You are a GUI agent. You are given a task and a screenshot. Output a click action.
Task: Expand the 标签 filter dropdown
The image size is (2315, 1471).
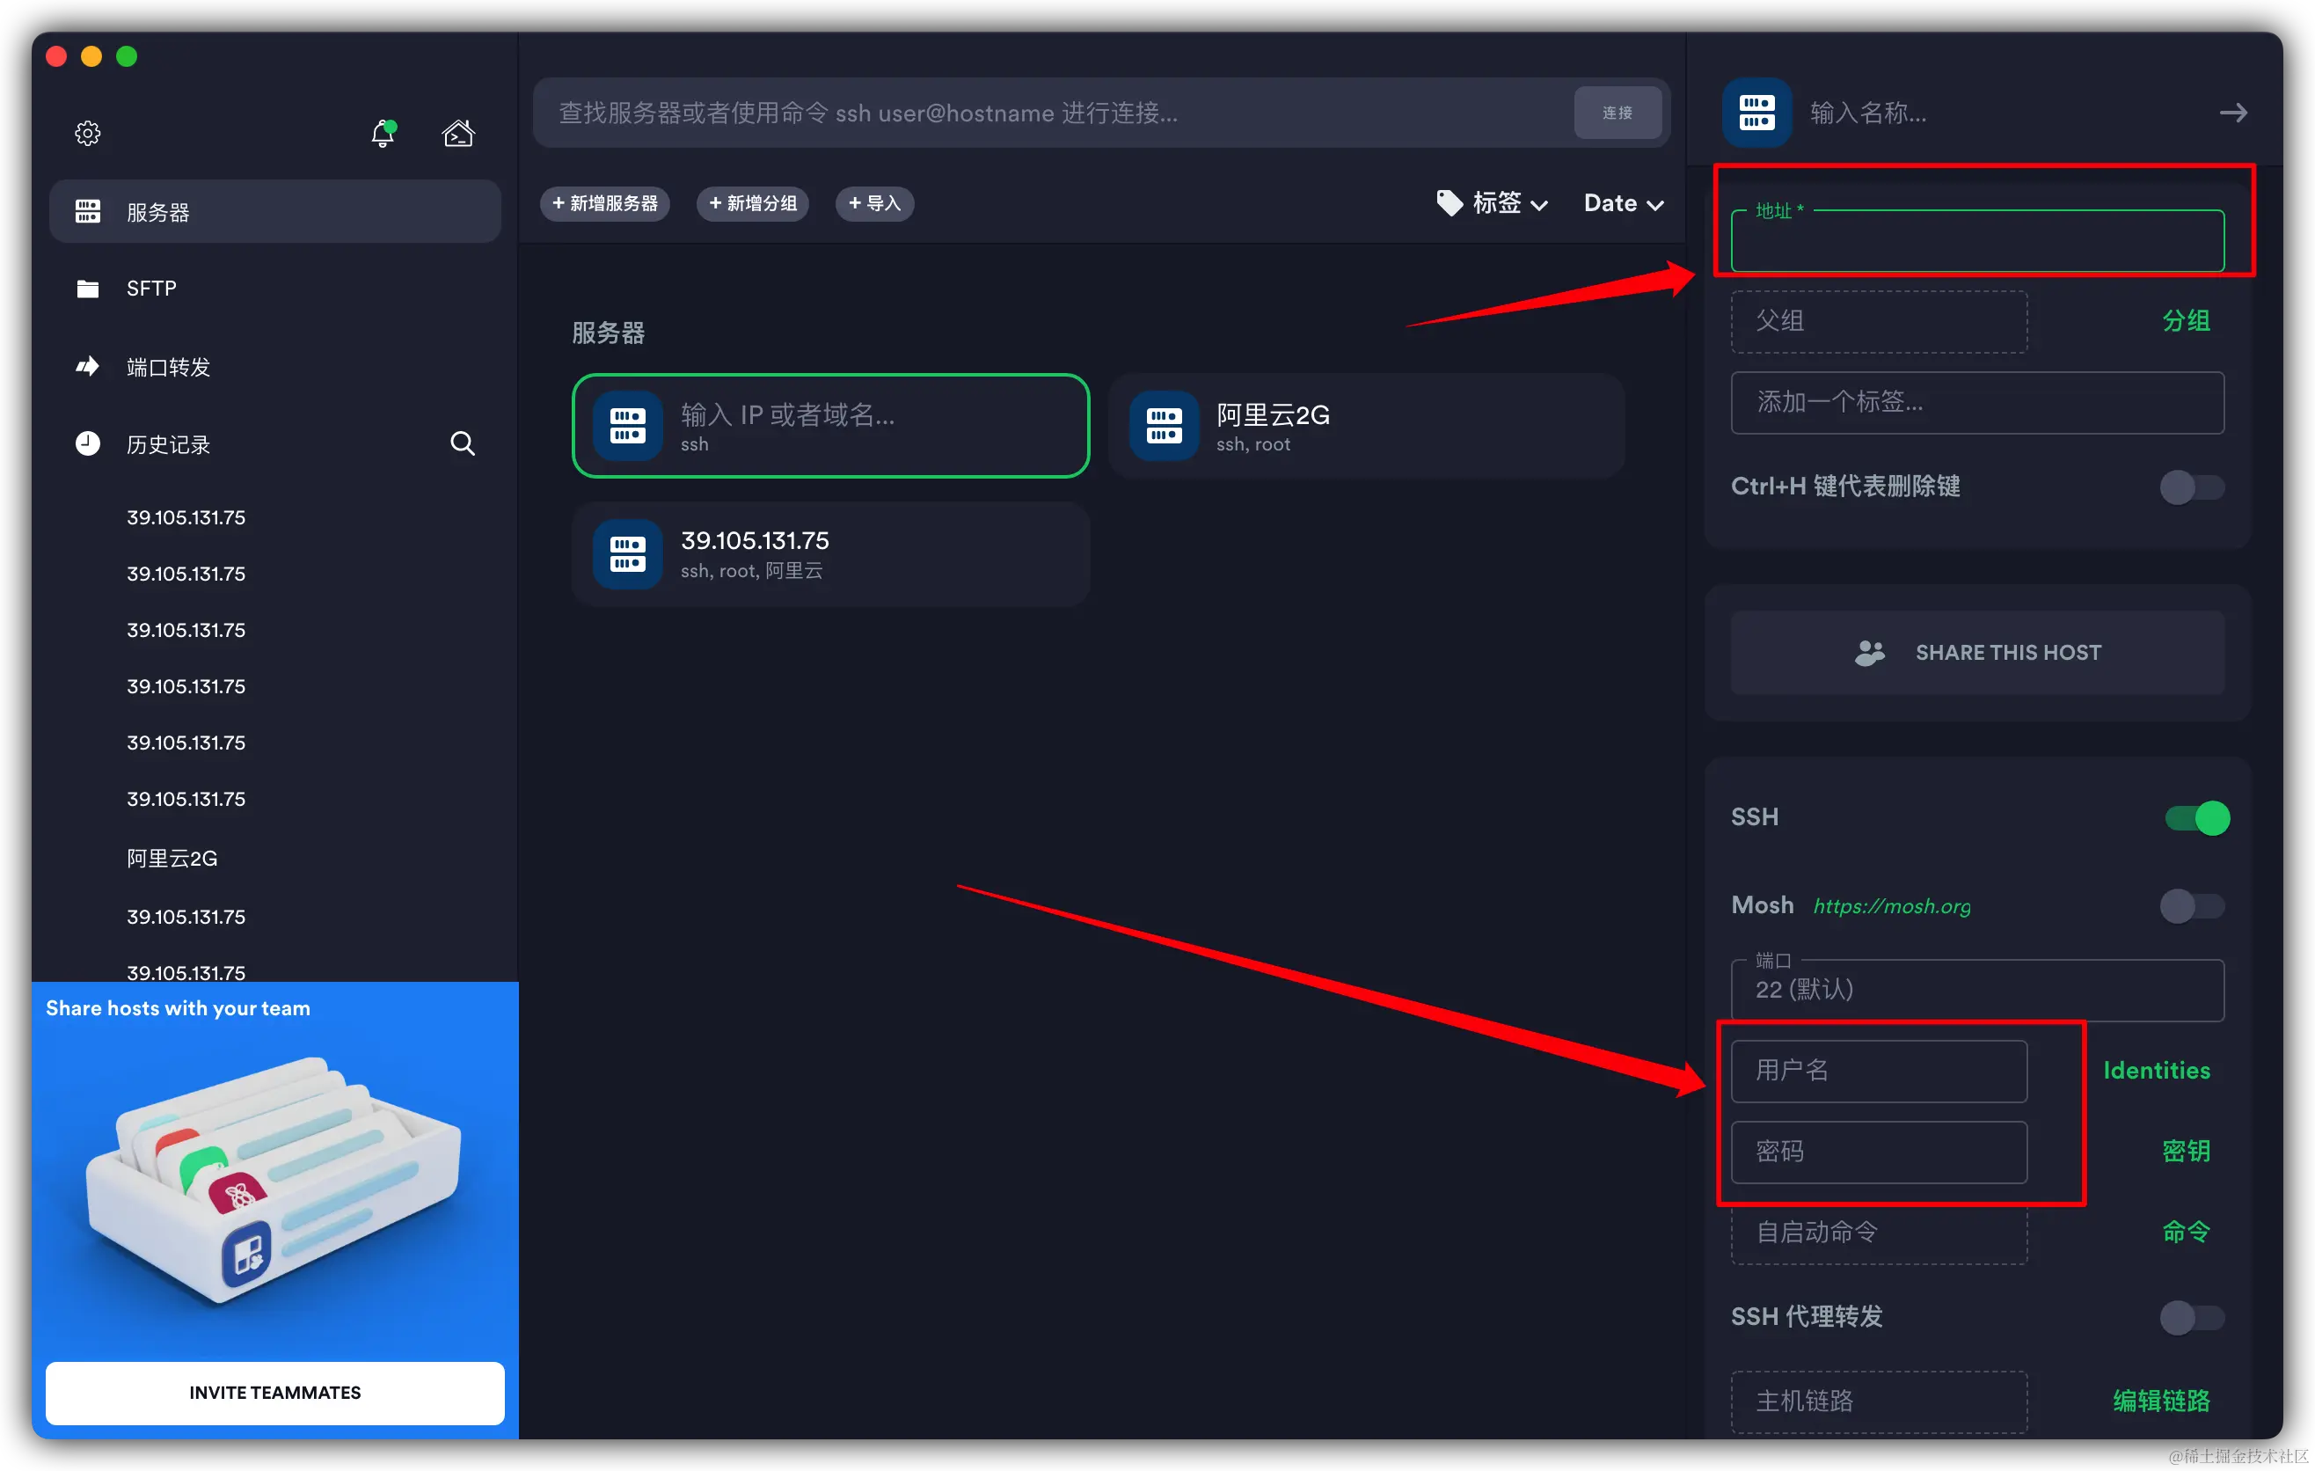[x=1507, y=203]
